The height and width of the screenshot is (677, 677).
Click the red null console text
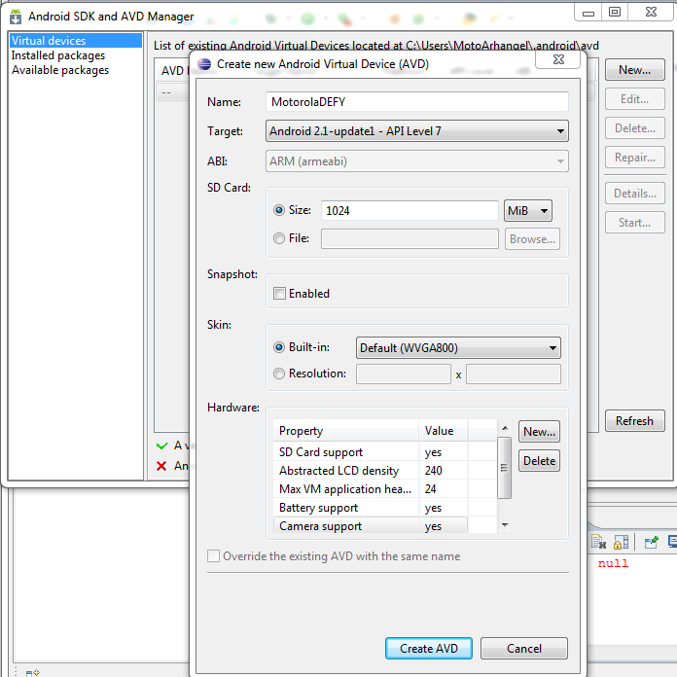613,563
